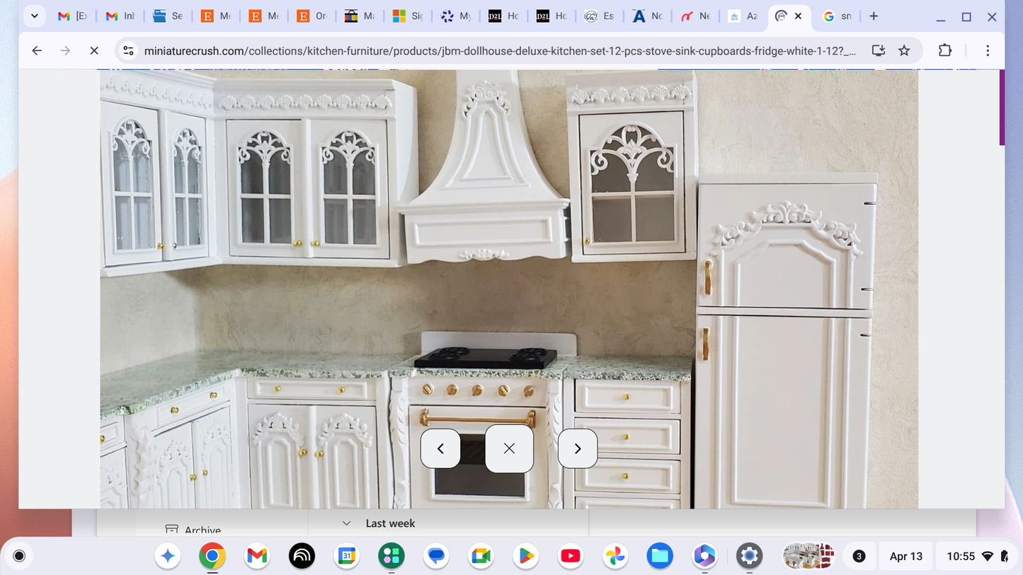
Task: Open the notification count badge
Action: pyautogui.click(x=859, y=556)
